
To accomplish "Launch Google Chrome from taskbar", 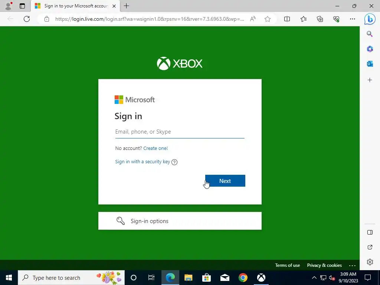I will coord(243,278).
